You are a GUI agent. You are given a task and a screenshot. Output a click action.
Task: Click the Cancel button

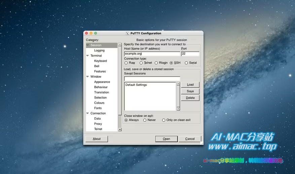click(x=190, y=139)
